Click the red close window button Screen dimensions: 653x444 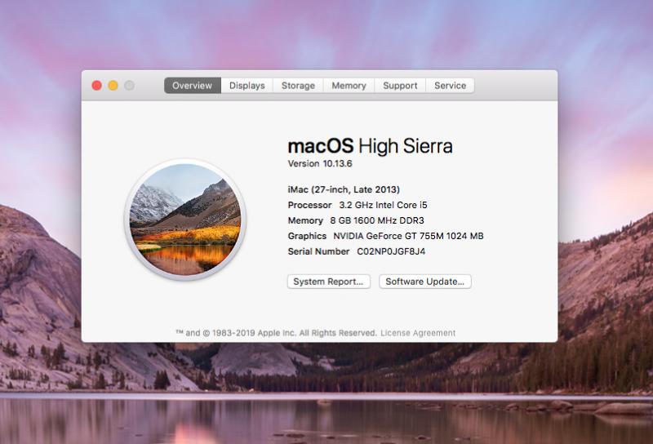[96, 86]
